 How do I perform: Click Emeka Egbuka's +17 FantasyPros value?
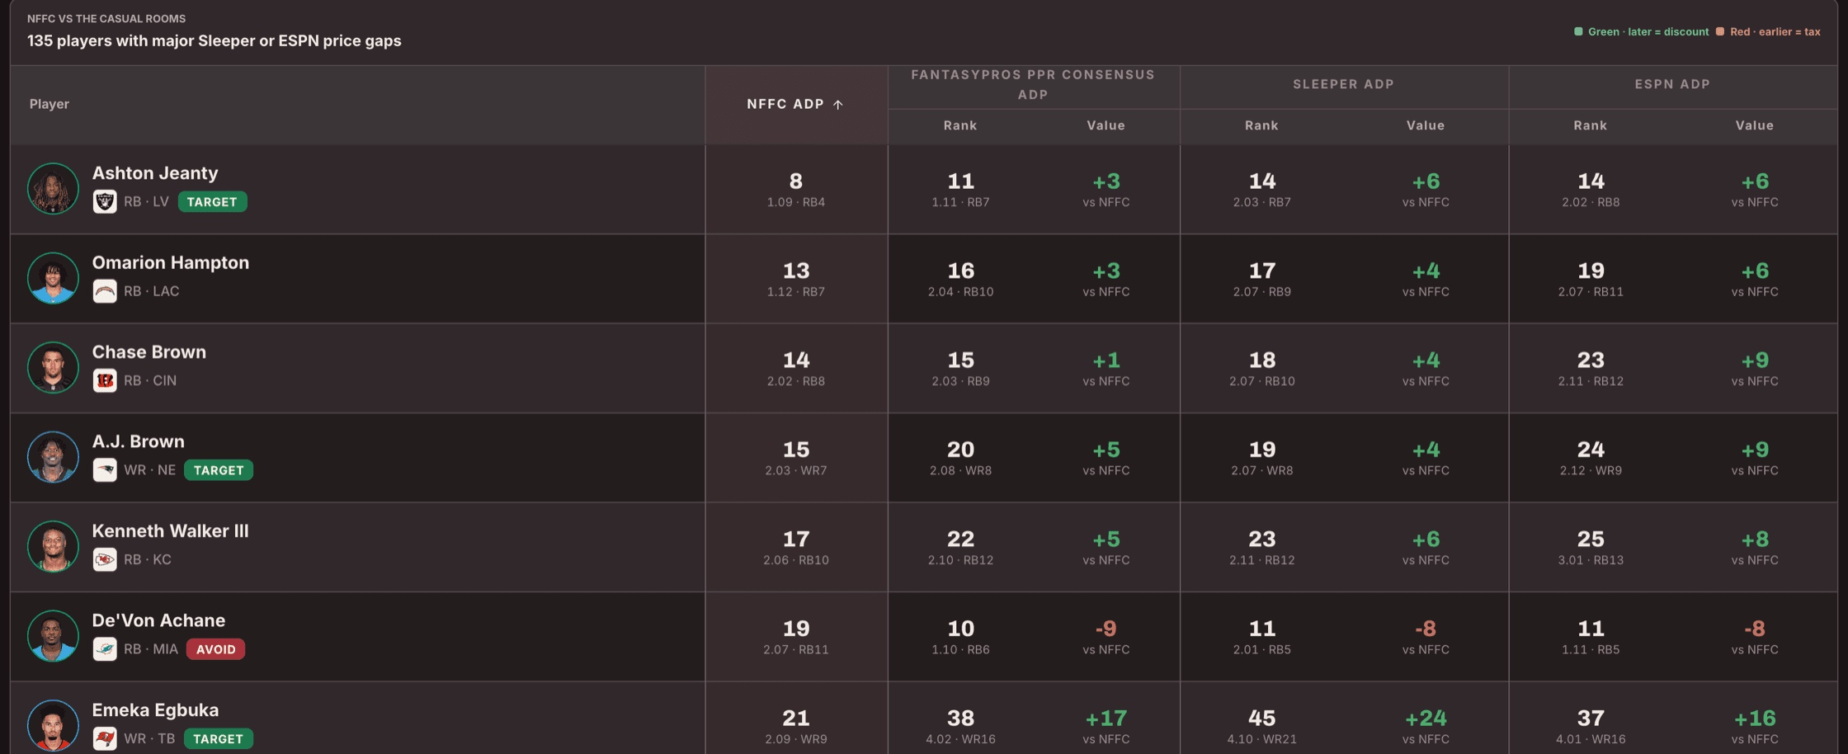(1105, 719)
